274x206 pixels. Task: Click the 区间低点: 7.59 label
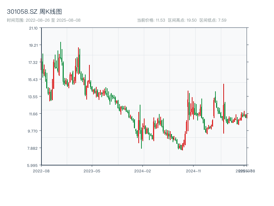click(213, 20)
